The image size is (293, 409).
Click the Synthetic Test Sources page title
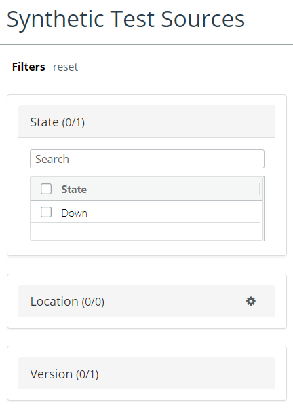pyautogui.click(x=125, y=20)
